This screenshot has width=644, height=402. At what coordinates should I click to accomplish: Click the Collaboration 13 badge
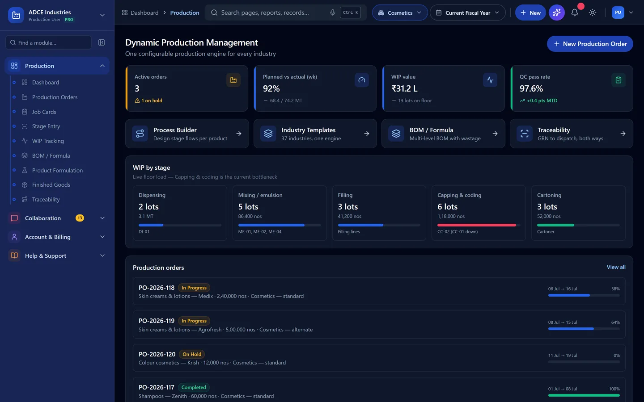click(80, 218)
